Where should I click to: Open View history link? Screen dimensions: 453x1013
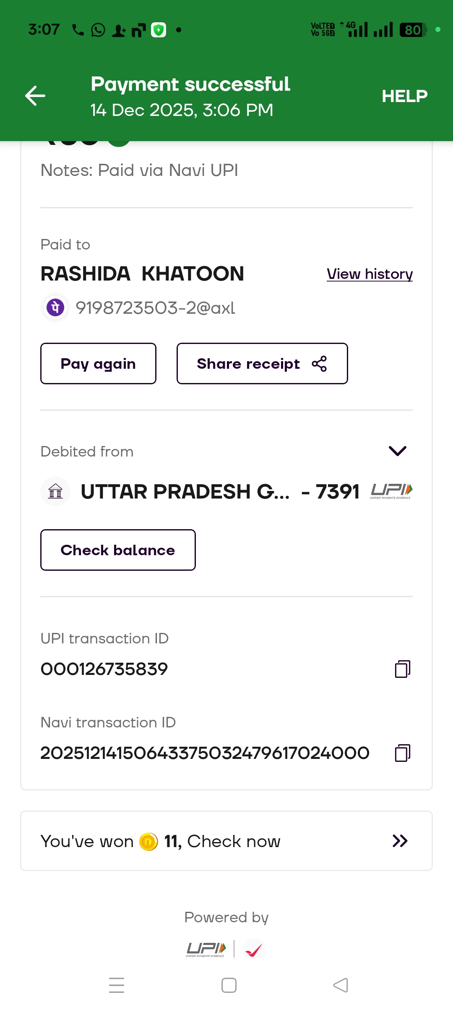pyautogui.click(x=370, y=274)
